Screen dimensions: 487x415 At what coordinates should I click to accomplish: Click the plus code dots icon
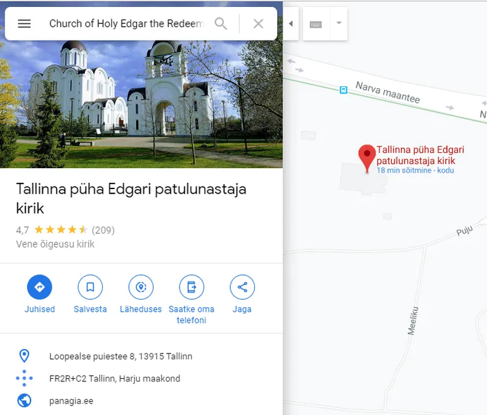[24, 378]
